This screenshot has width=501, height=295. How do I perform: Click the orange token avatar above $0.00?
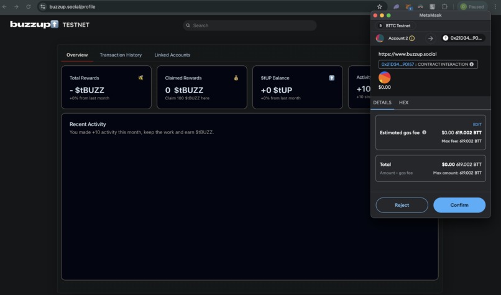[384, 78]
